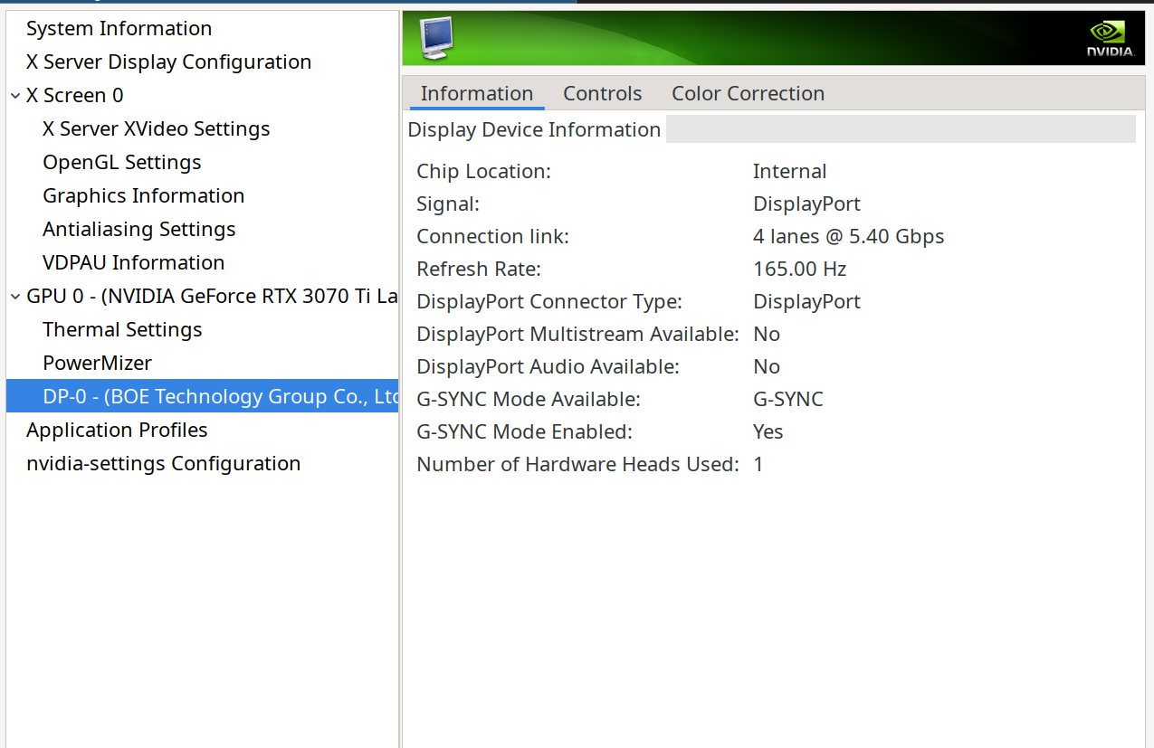This screenshot has height=748, width=1154.
Task: Open the Color Correction tab
Action: tap(748, 93)
